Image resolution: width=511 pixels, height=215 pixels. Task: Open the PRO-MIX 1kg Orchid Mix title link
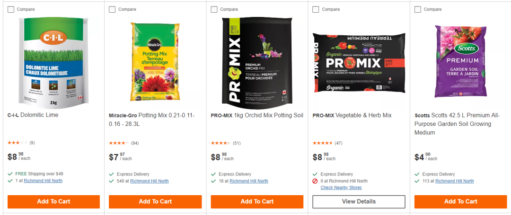point(257,116)
